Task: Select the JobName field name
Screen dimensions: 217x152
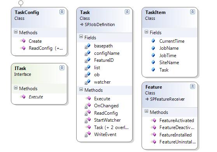Action: click(x=169, y=48)
